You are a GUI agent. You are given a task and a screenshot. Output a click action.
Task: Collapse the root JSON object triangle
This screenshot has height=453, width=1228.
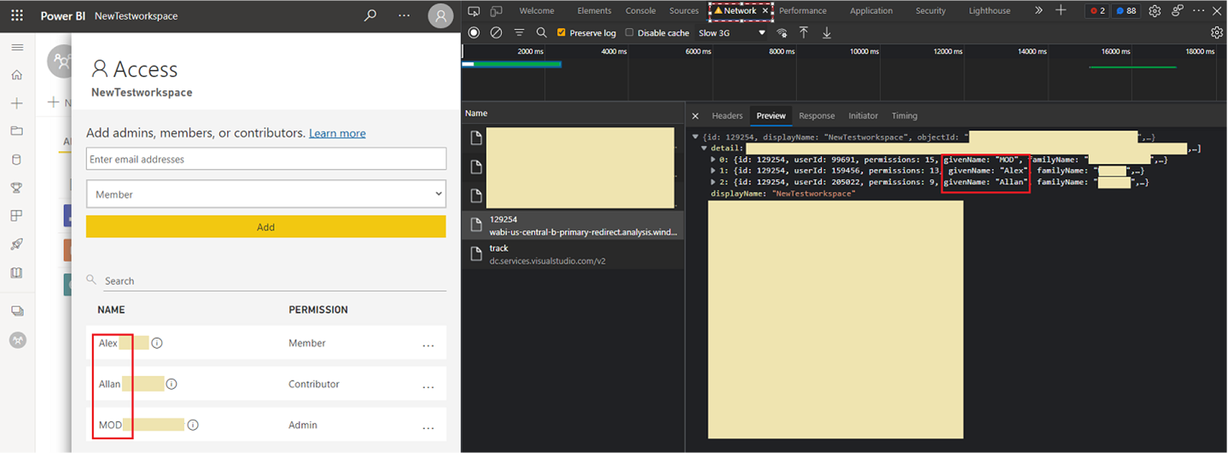tap(695, 136)
